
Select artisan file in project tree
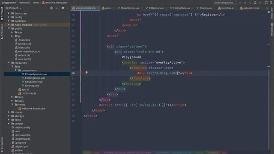pos(19,150)
